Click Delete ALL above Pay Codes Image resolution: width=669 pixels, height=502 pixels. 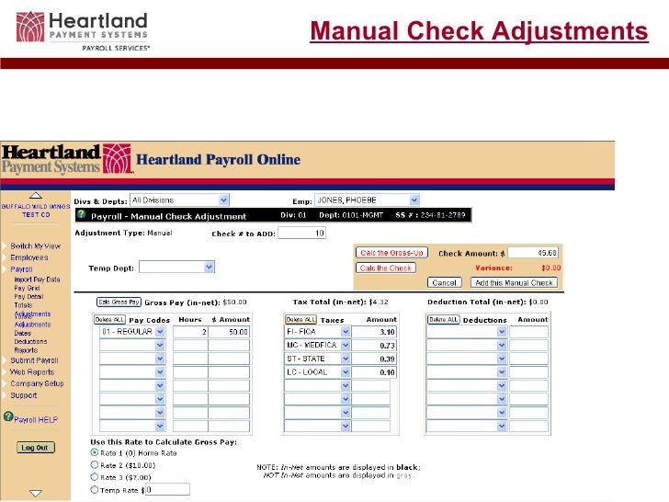pos(109,319)
